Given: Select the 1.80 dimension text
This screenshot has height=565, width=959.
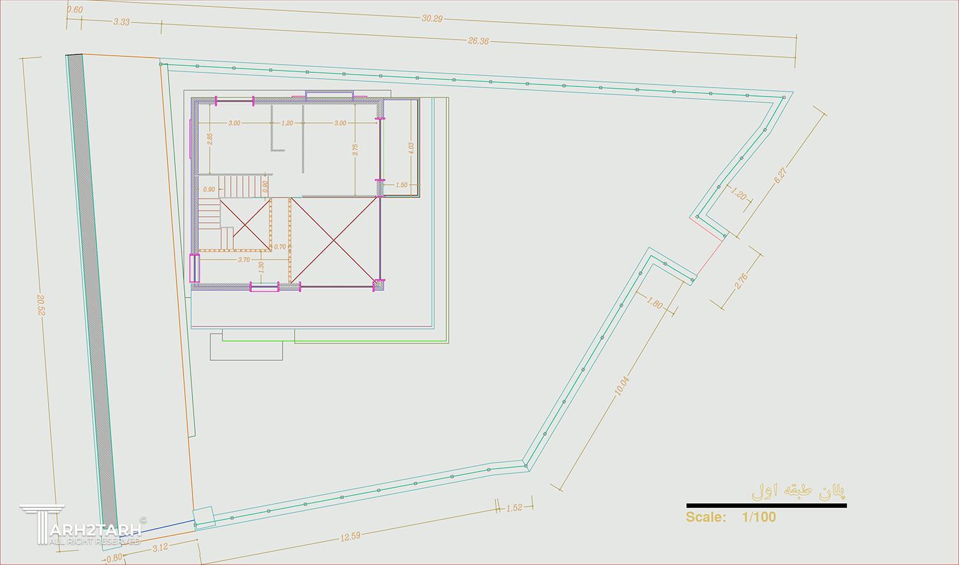Looking at the screenshot, I should tap(655, 303).
